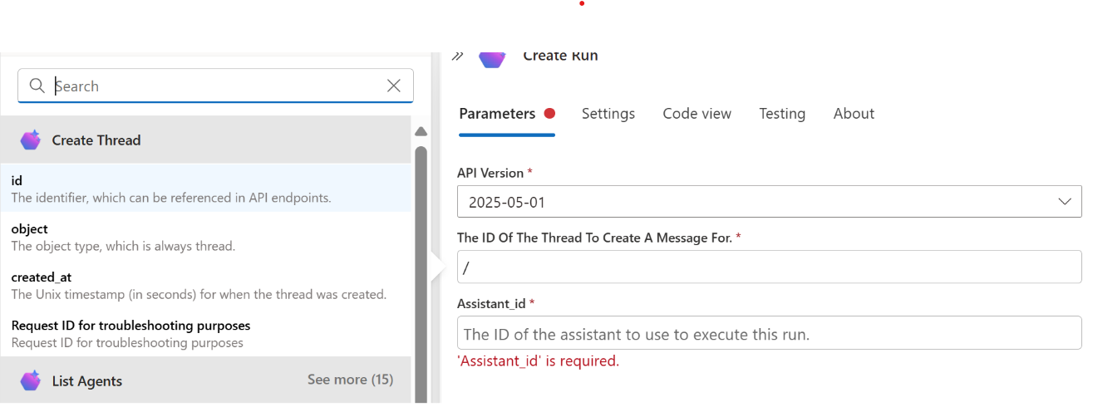
Task: Open the API Version dropdown
Action: (x=769, y=202)
